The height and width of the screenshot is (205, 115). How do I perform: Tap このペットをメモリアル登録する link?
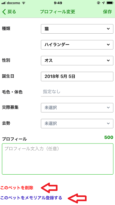point(31,198)
